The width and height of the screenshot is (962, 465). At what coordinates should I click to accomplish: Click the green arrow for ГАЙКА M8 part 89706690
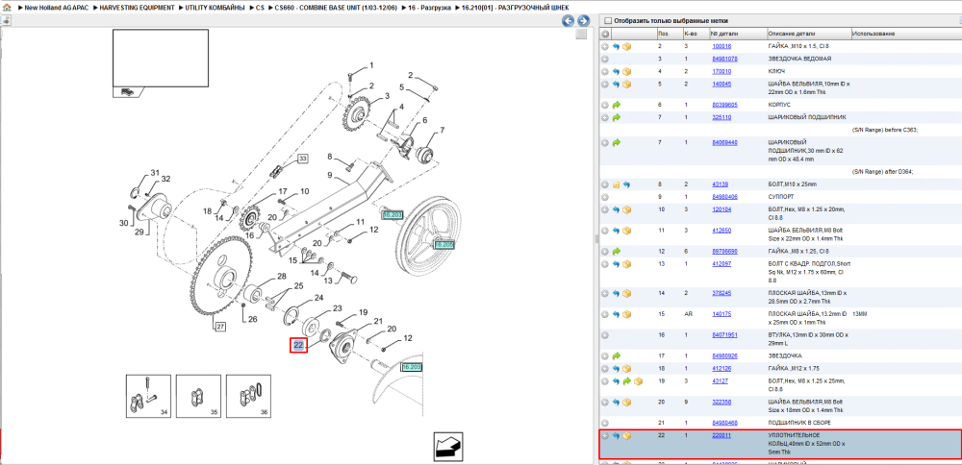point(616,252)
